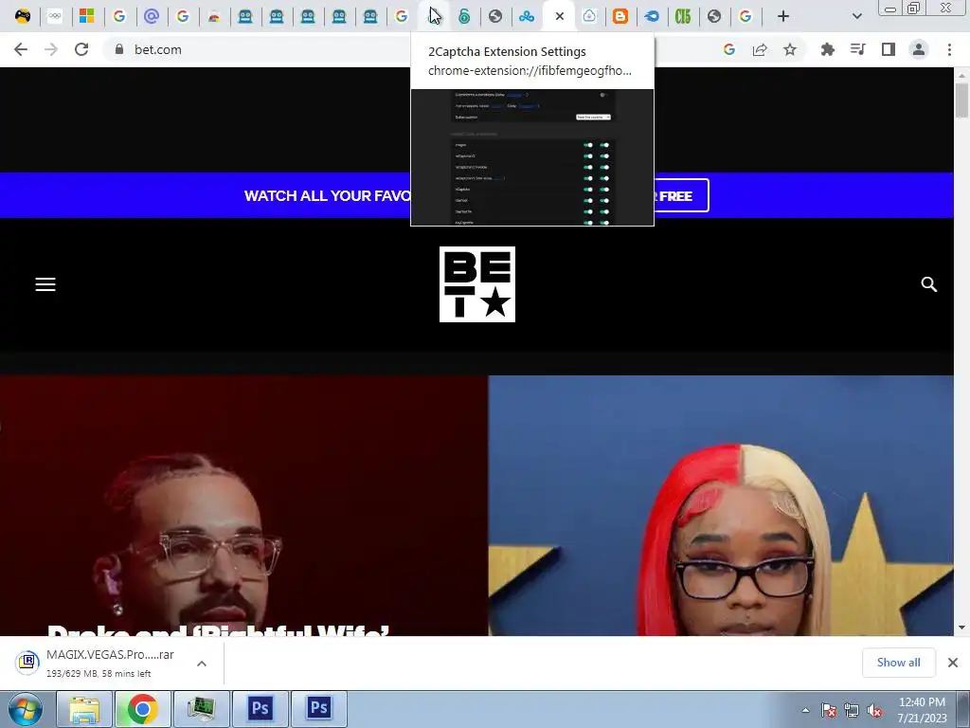Expand the tab search chevron

(x=856, y=17)
